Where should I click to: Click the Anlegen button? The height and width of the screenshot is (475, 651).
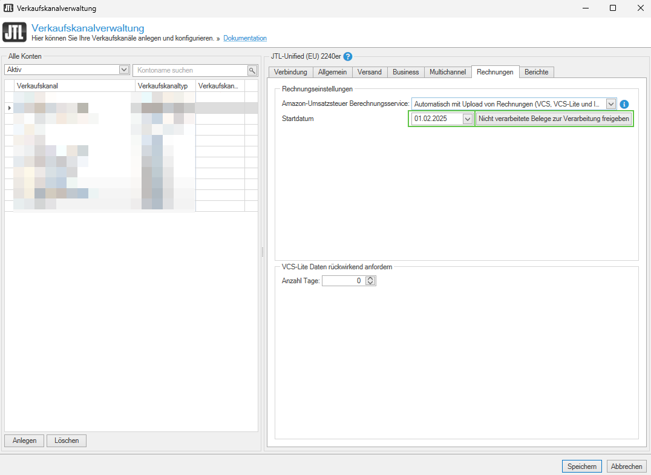24,441
